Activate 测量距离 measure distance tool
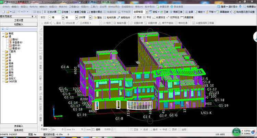257x138 pixels. coord(187,17)
